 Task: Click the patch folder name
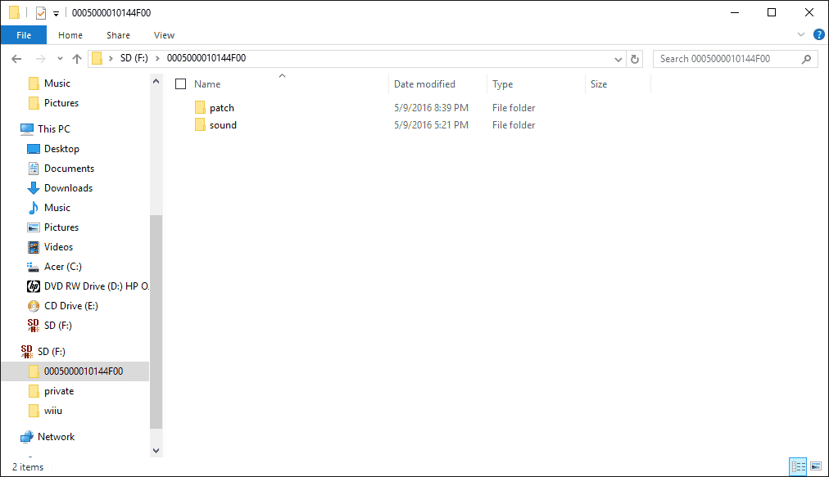(221, 108)
